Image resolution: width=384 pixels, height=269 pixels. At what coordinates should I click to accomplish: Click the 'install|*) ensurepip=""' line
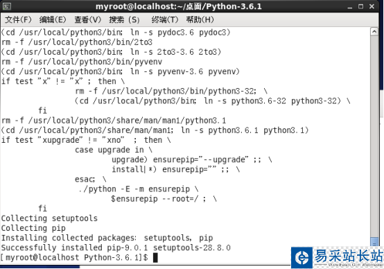[x=175, y=169]
